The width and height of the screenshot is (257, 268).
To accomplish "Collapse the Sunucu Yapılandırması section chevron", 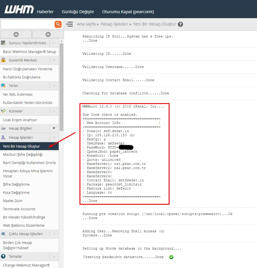I will [54, 43].
